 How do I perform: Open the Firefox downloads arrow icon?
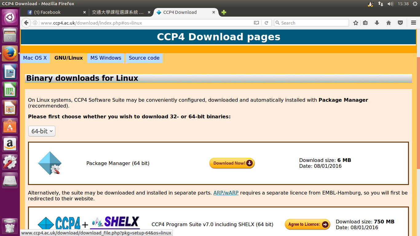(x=377, y=23)
